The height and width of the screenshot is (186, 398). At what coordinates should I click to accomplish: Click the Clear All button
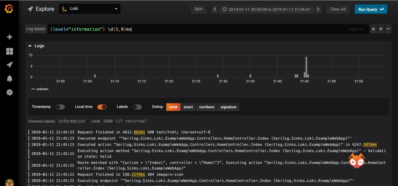[338, 9]
